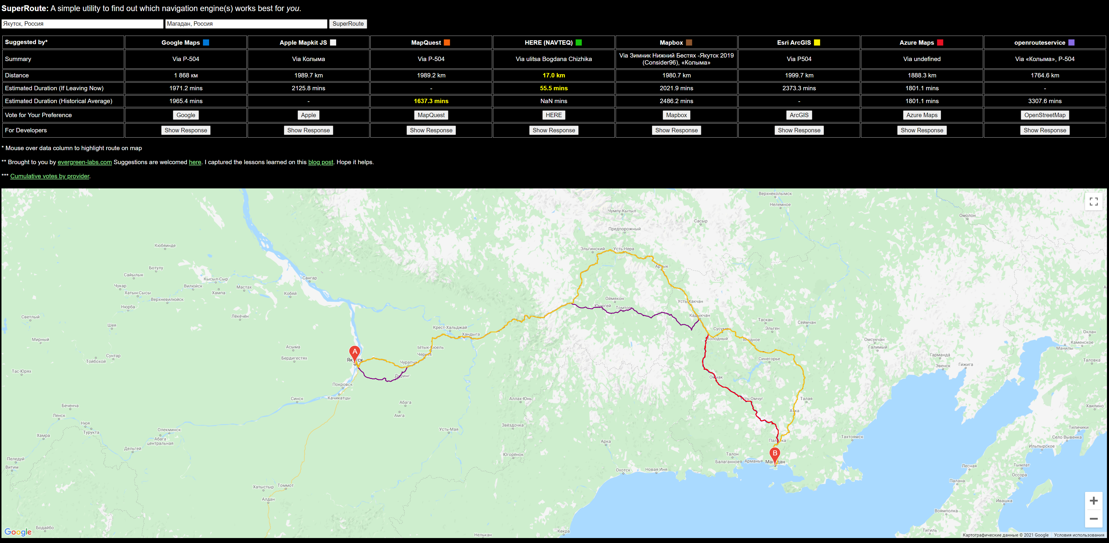
Task: Click the white Apple Mapkit JS swatch
Action: [333, 42]
